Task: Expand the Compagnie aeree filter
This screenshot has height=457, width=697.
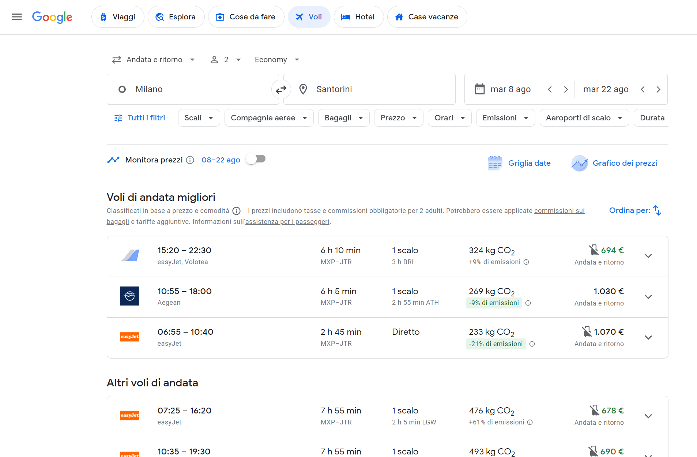Action: coord(269,118)
